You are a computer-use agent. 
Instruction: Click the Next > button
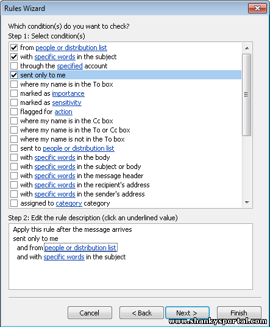point(187,313)
